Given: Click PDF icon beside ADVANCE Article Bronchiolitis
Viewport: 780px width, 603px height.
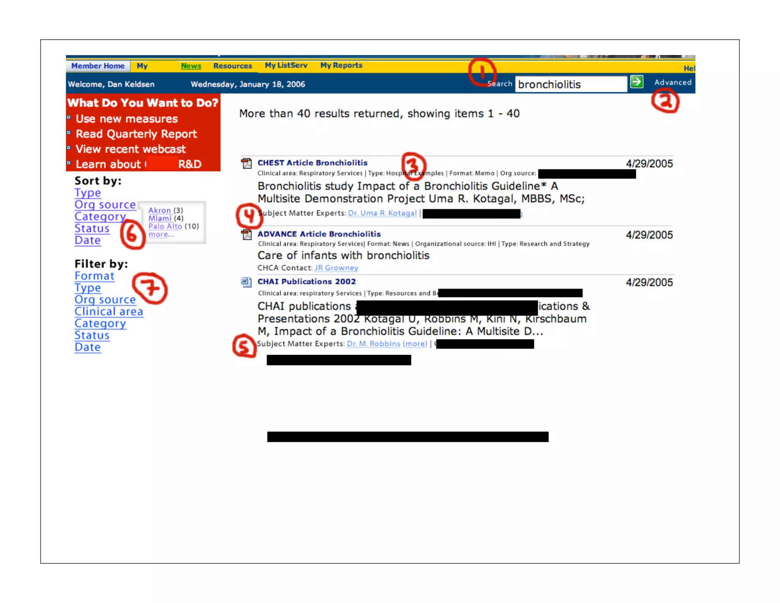Looking at the screenshot, I should click(246, 234).
